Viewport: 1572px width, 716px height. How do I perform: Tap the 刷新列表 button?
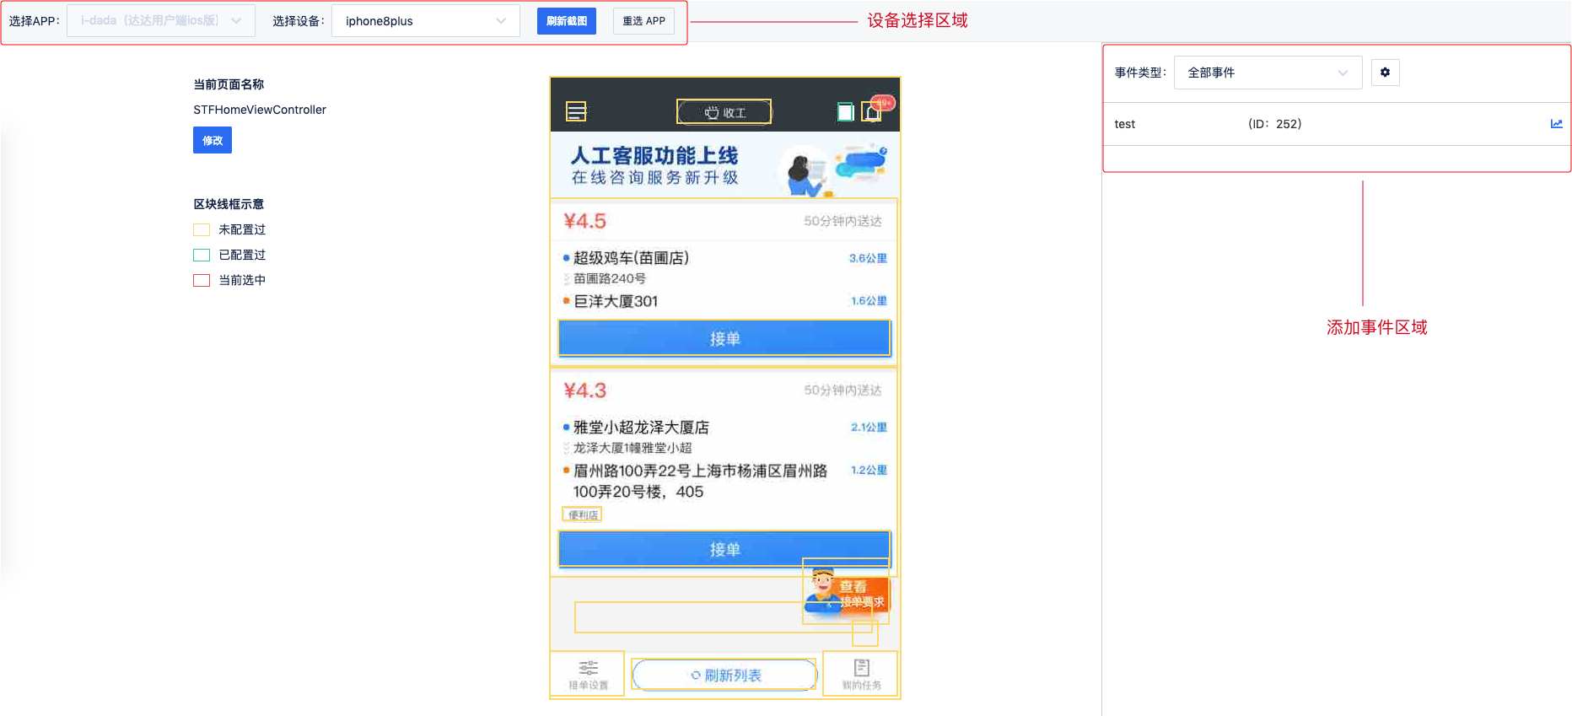pyautogui.click(x=724, y=675)
